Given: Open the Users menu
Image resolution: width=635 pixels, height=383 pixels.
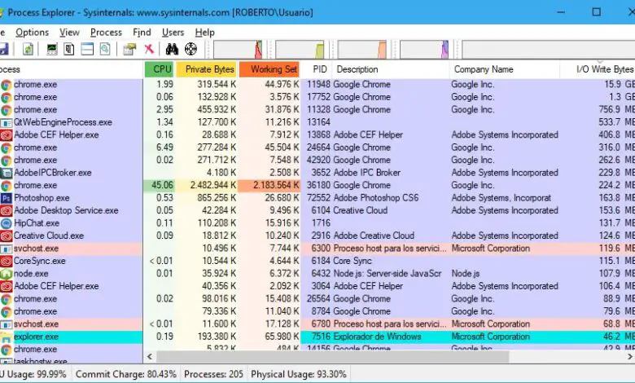Looking at the screenshot, I should (x=173, y=33).
